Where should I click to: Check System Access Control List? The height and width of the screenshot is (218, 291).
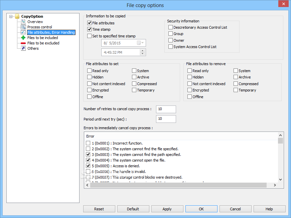coord(170,47)
